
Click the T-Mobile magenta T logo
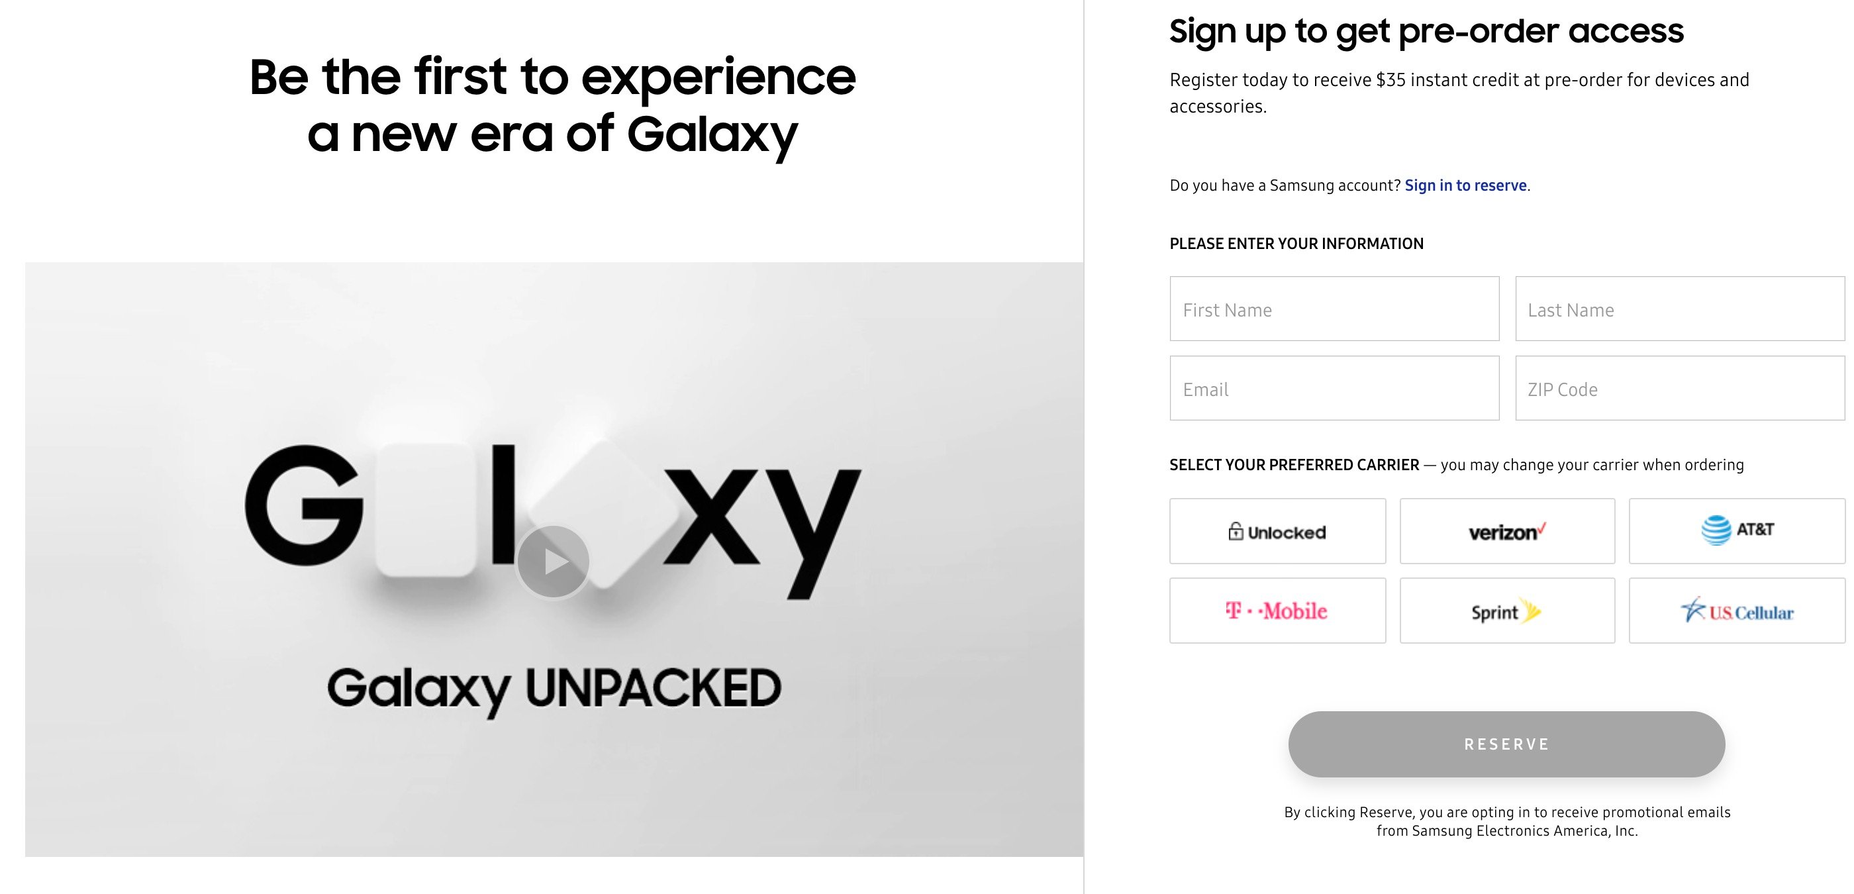[1234, 611]
